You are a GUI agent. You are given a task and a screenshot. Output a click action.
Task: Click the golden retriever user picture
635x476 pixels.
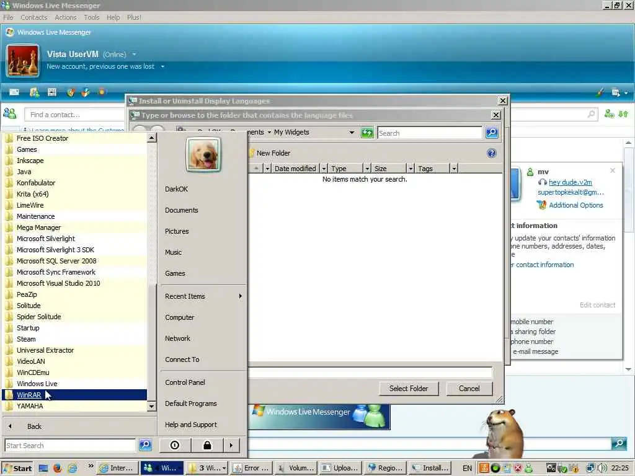(203, 154)
